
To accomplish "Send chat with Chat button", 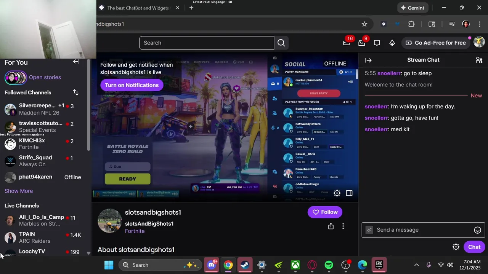I will pos(474,247).
